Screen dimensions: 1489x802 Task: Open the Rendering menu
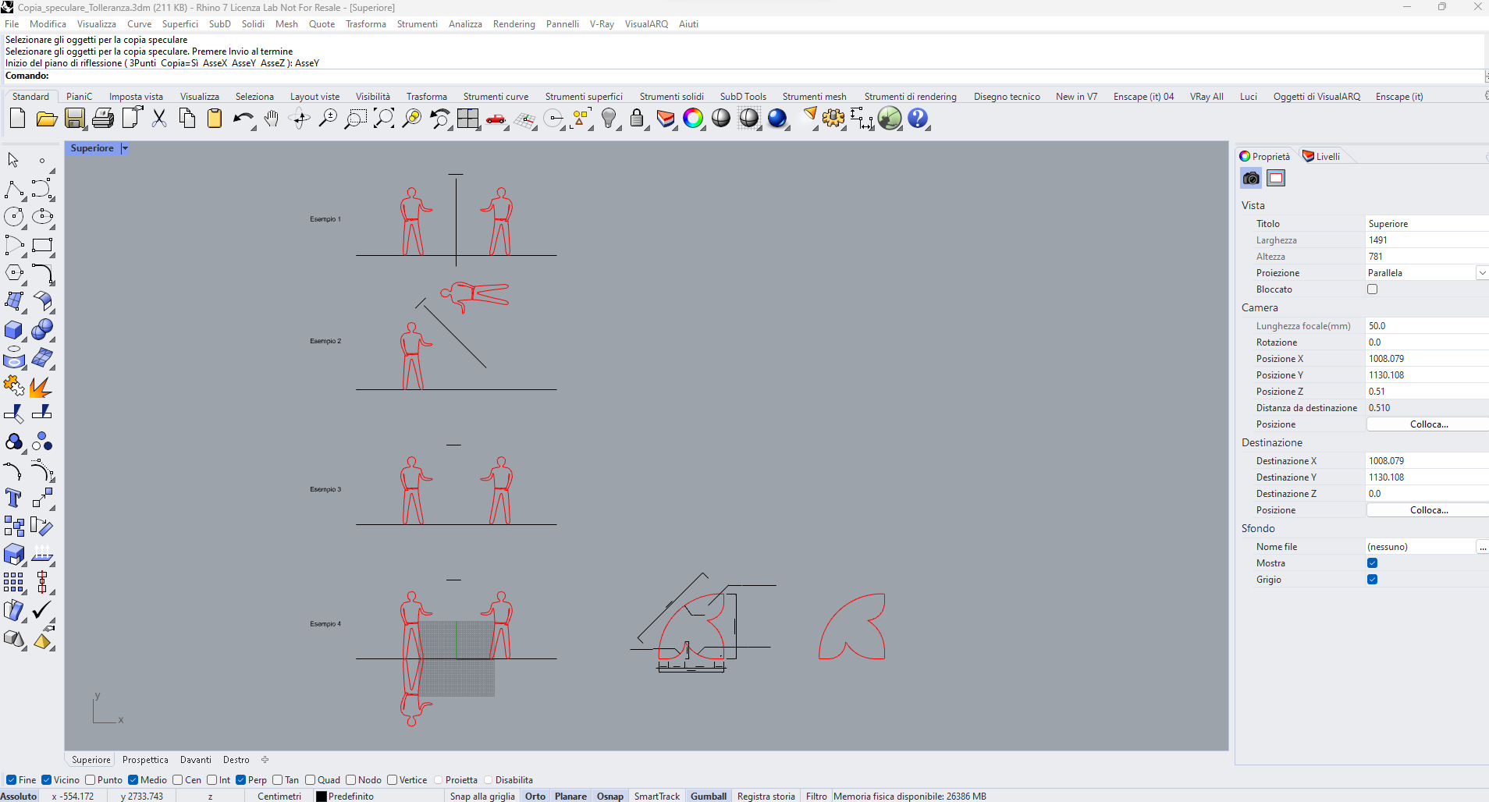click(514, 24)
